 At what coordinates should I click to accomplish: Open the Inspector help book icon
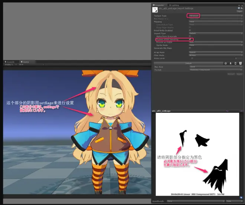tap(239, 8)
